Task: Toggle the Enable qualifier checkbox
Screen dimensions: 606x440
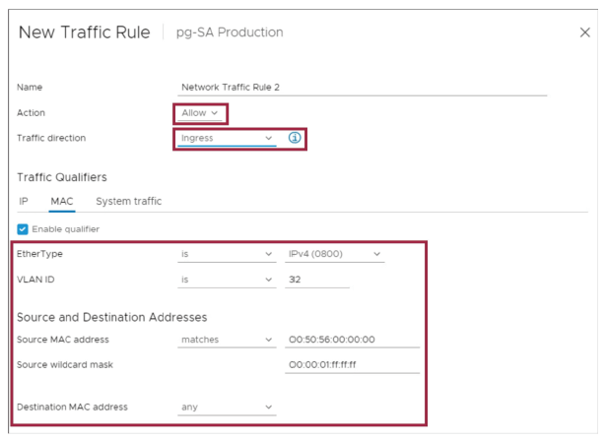Action: pos(23,229)
